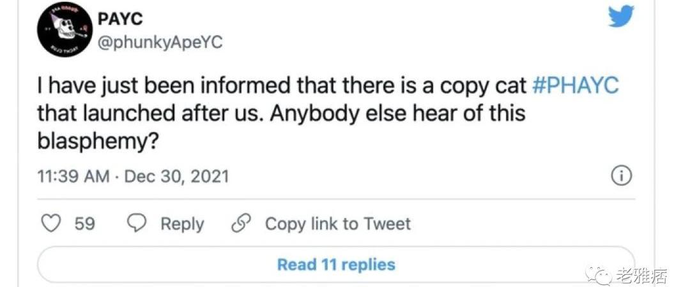Image resolution: width=690 pixels, height=287 pixels.
Task: Click the reply speech bubble icon
Action: [137, 224]
